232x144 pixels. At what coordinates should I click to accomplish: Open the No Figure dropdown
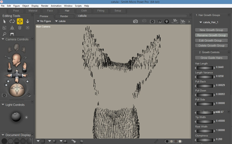[44, 21]
